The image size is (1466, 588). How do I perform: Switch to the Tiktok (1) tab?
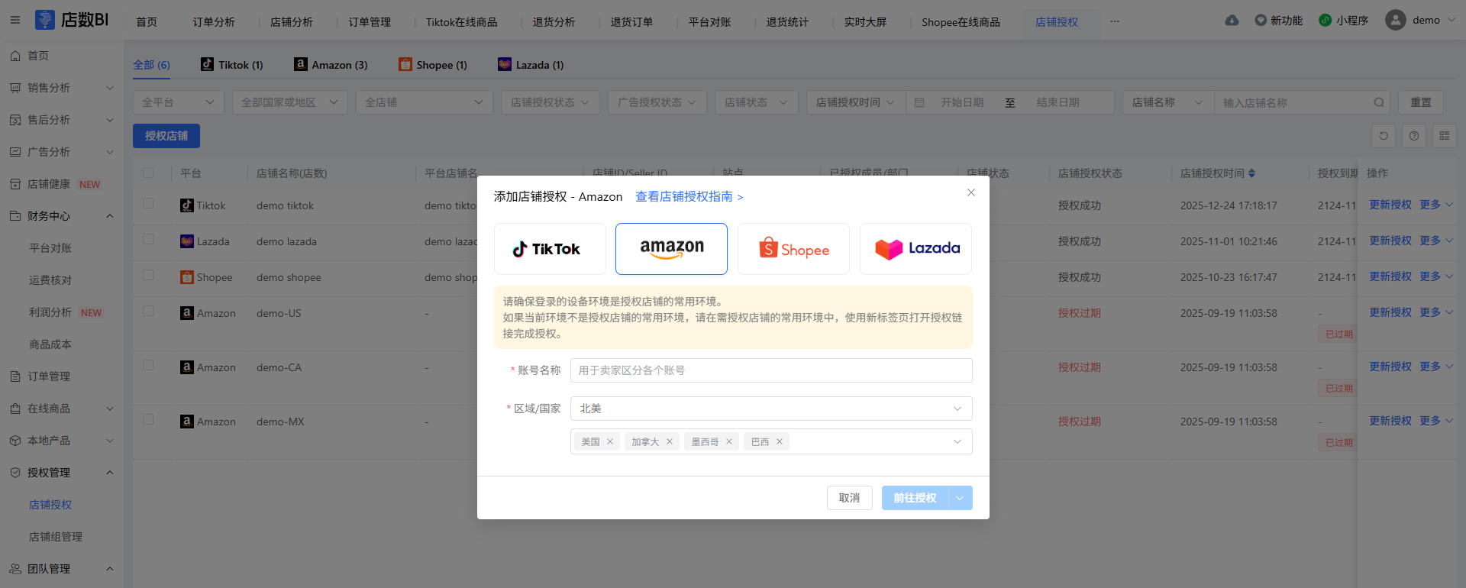pos(232,65)
